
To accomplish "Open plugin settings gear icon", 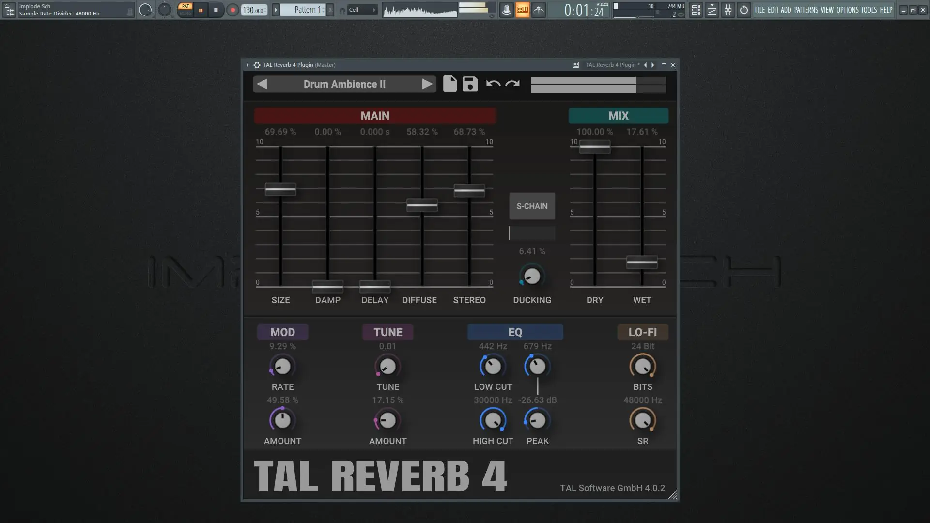I will [x=257, y=65].
